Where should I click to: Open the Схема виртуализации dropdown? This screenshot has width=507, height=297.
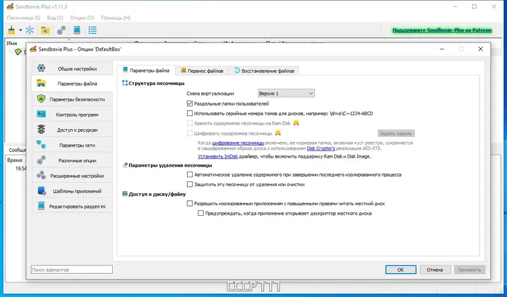(x=286, y=93)
